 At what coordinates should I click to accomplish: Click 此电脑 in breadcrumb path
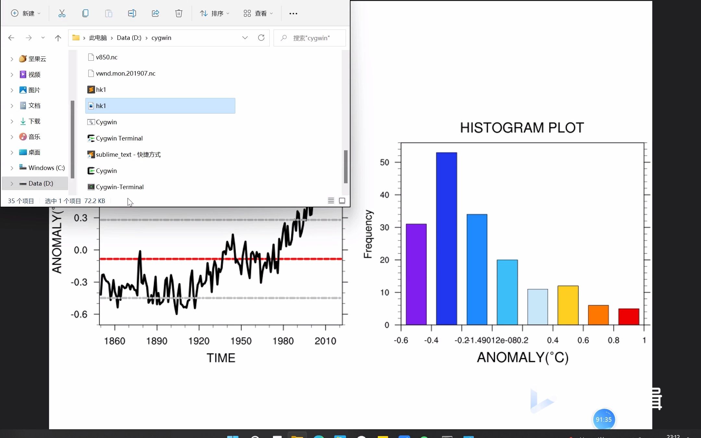point(98,38)
